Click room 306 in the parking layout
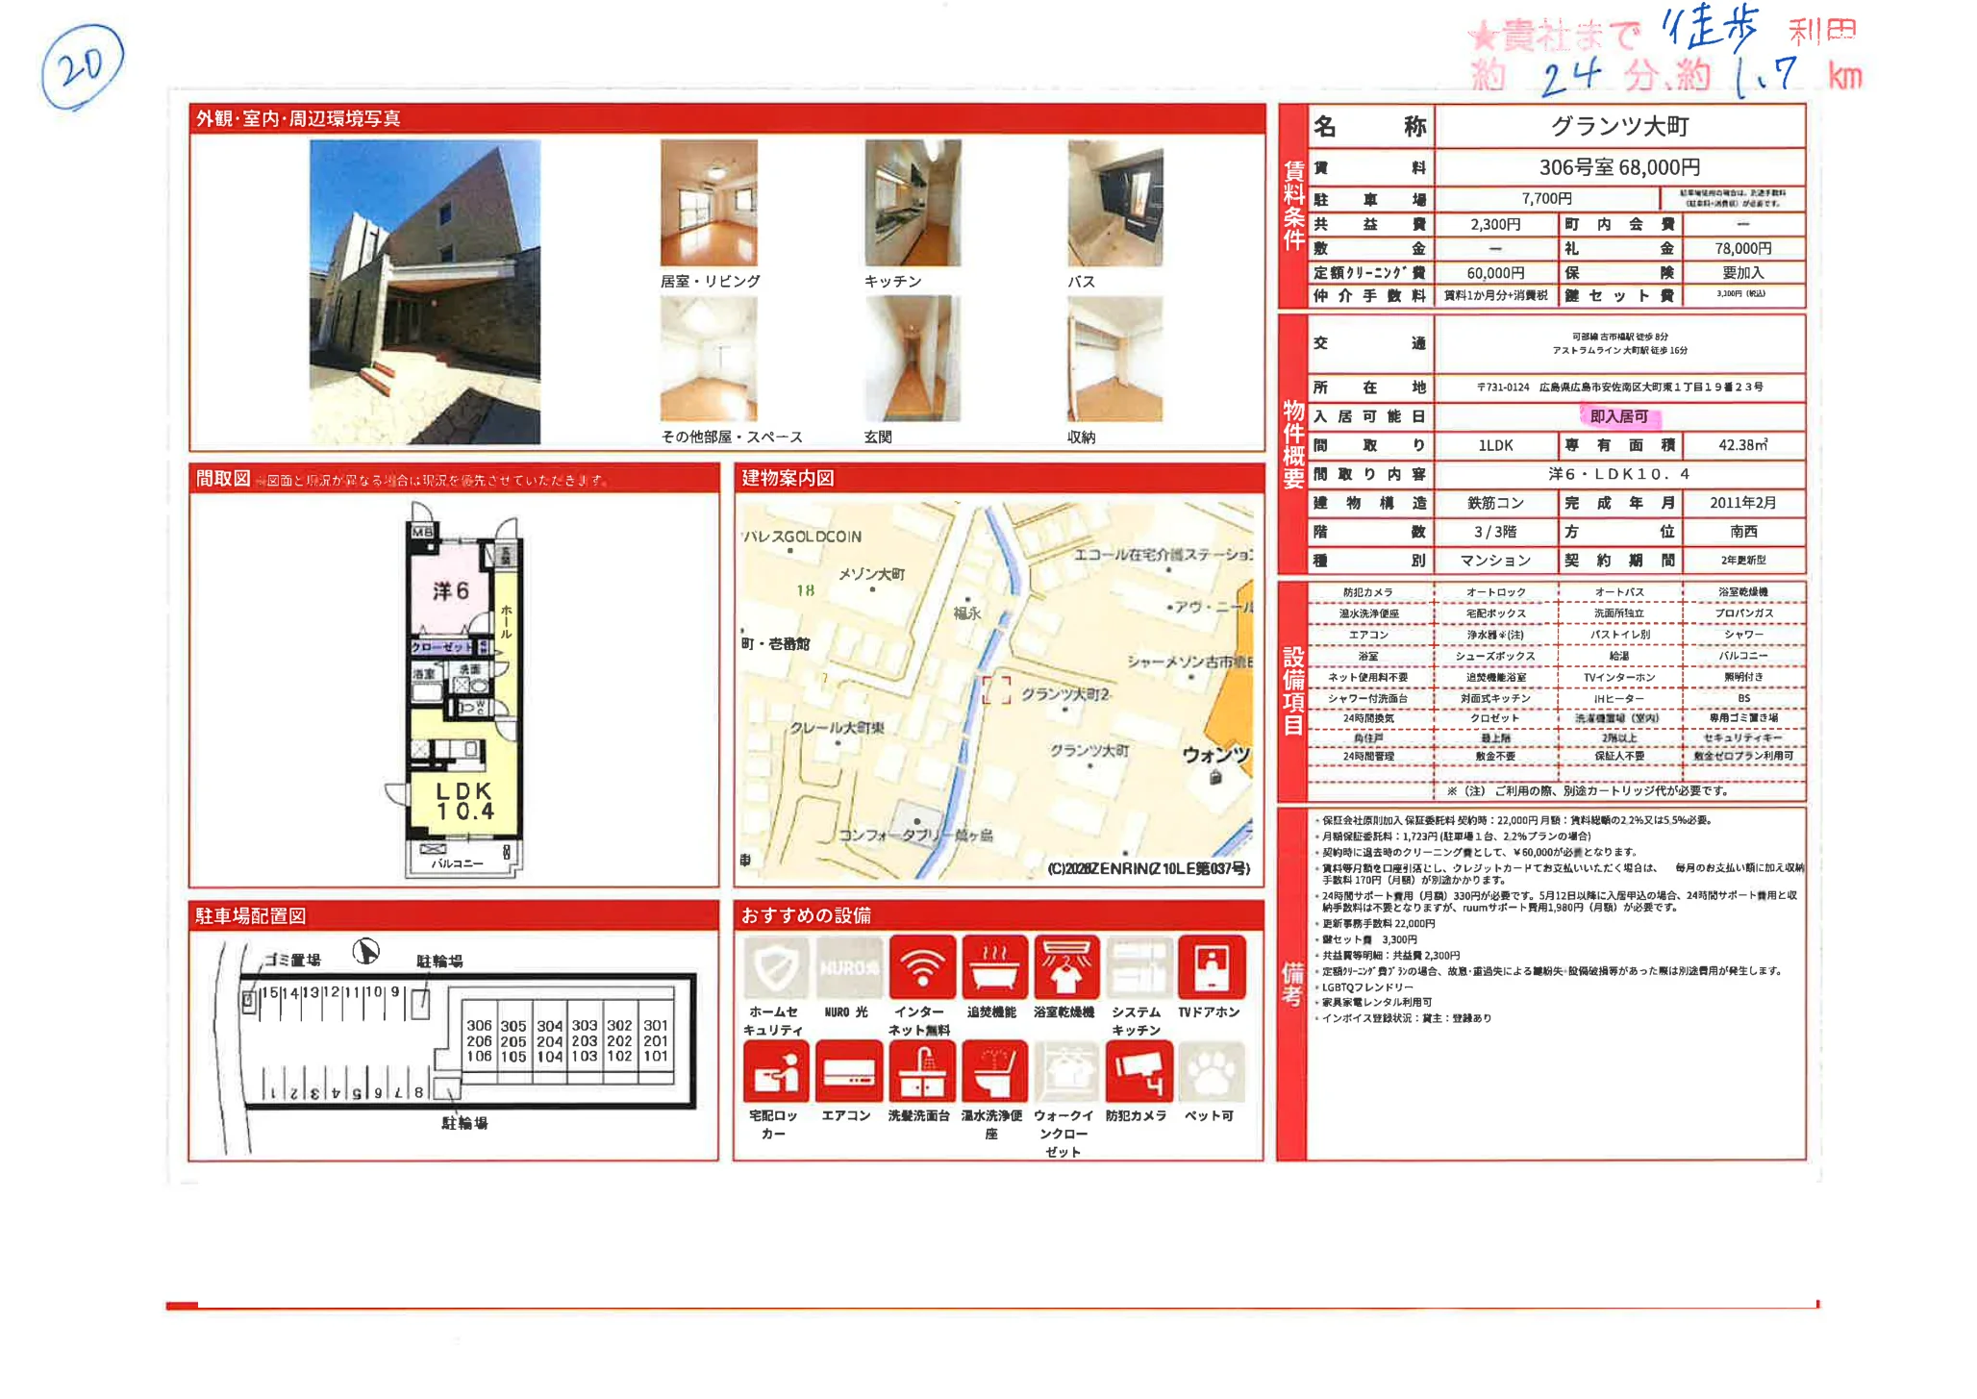This screenshot has height=1399, width=1977. pos(479,1026)
